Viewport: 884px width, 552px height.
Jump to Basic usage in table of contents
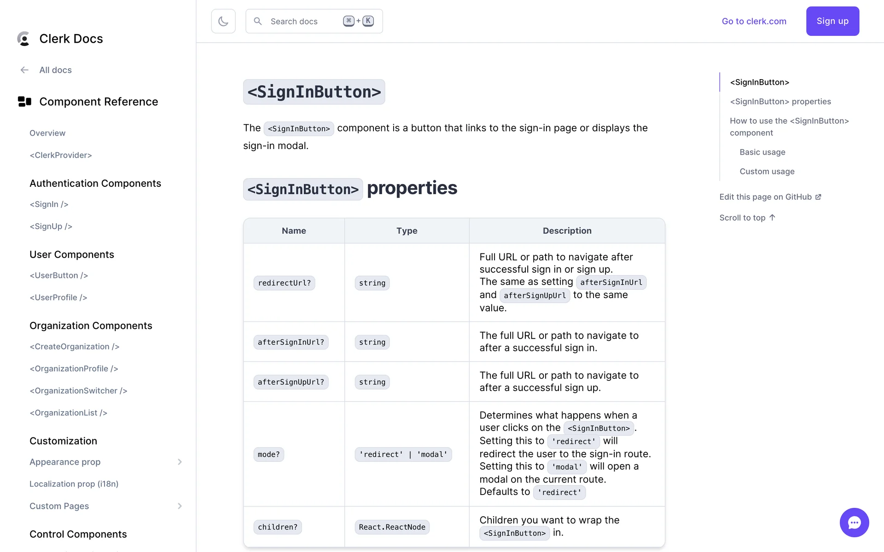point(762,152)
